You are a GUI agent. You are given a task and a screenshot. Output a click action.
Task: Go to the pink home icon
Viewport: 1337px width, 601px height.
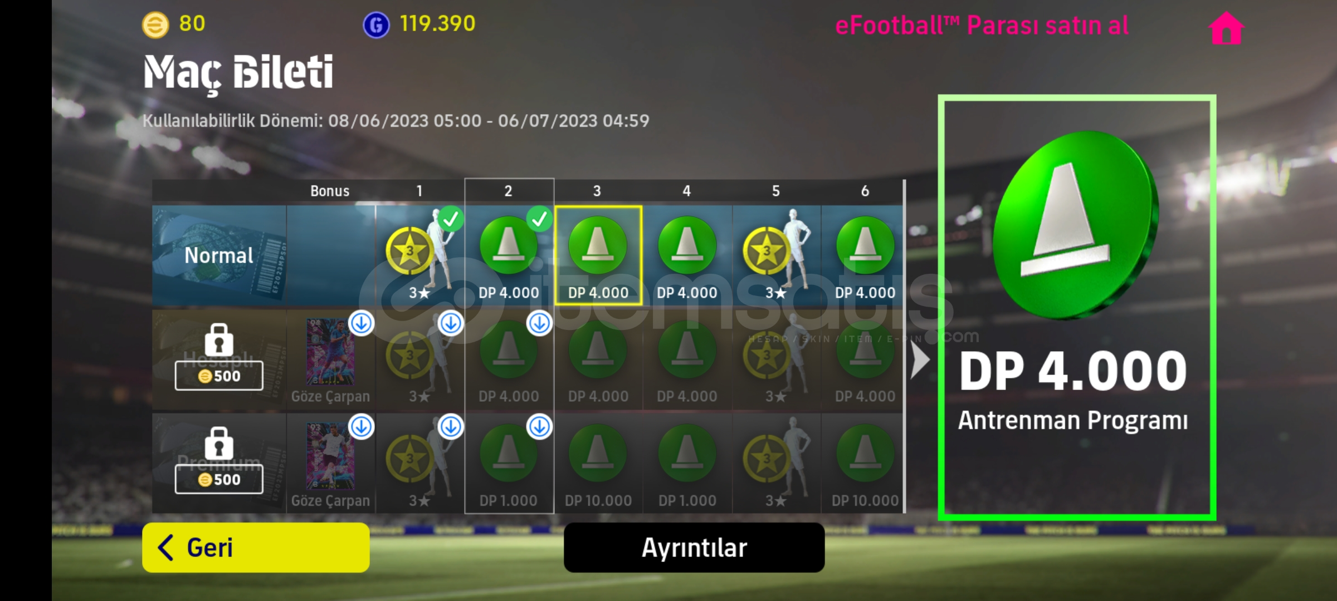1226,28
